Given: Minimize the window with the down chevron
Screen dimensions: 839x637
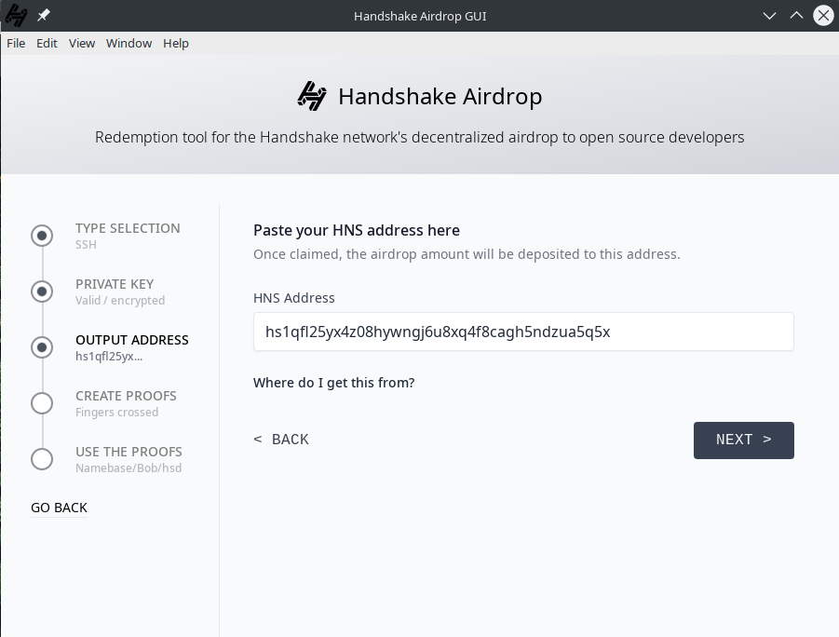Looking at the screenshot, I should [769, 16].
